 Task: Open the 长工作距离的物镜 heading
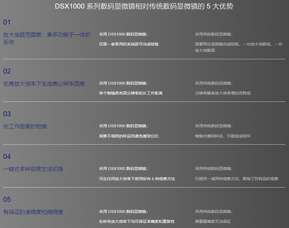pyautogui.click(x=25, y=126)
